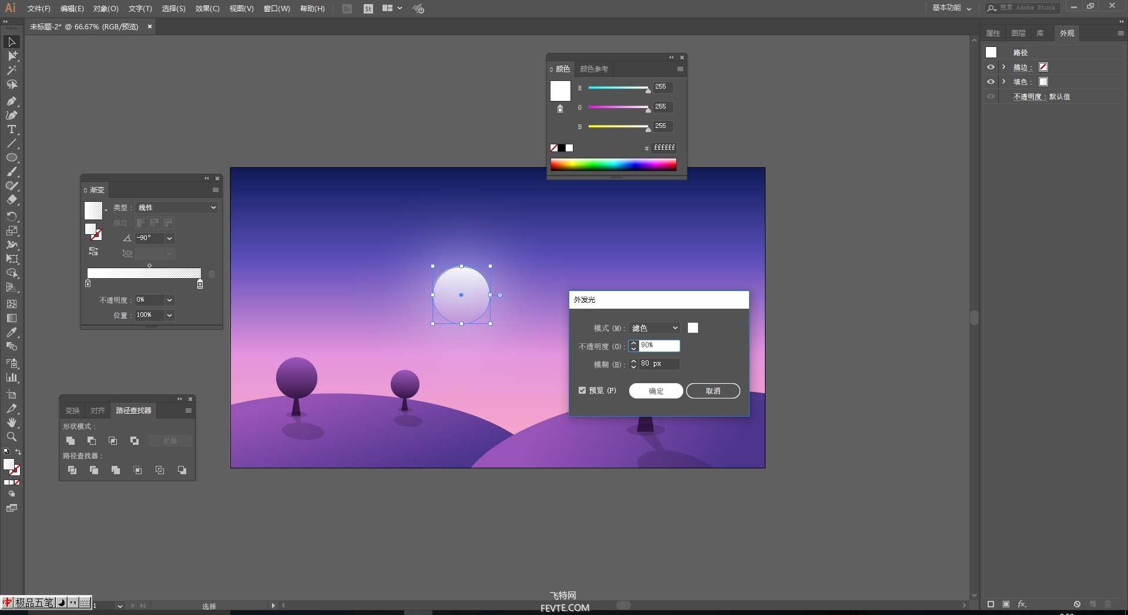Click 取消 button in 外发光 dialog
The image size is (1128, 615).
click(x=713, y=391)
